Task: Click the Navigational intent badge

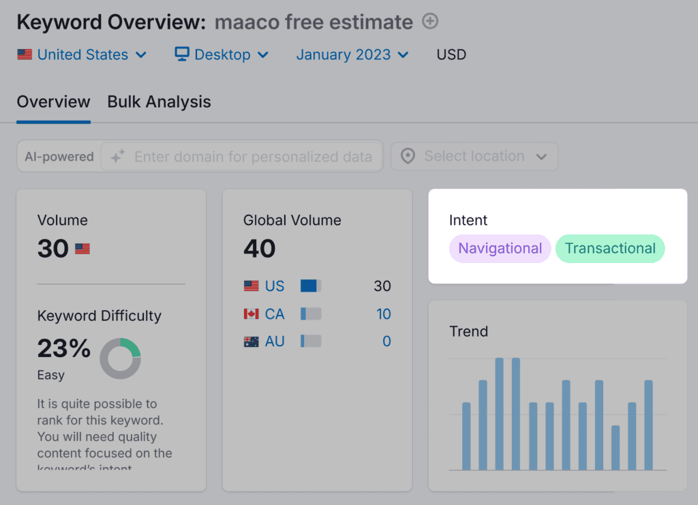Action: [500, 249]
